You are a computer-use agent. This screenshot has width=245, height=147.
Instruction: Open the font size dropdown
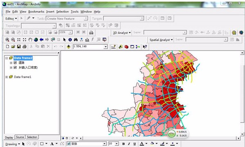point(117,144)
